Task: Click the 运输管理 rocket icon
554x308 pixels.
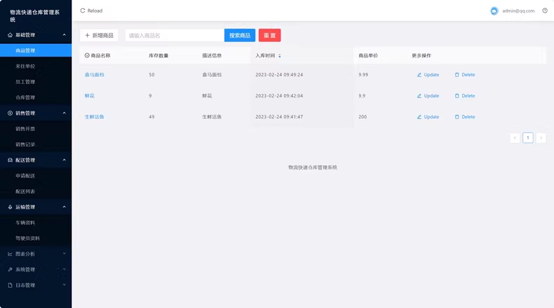Action: (x=10, y=207)
